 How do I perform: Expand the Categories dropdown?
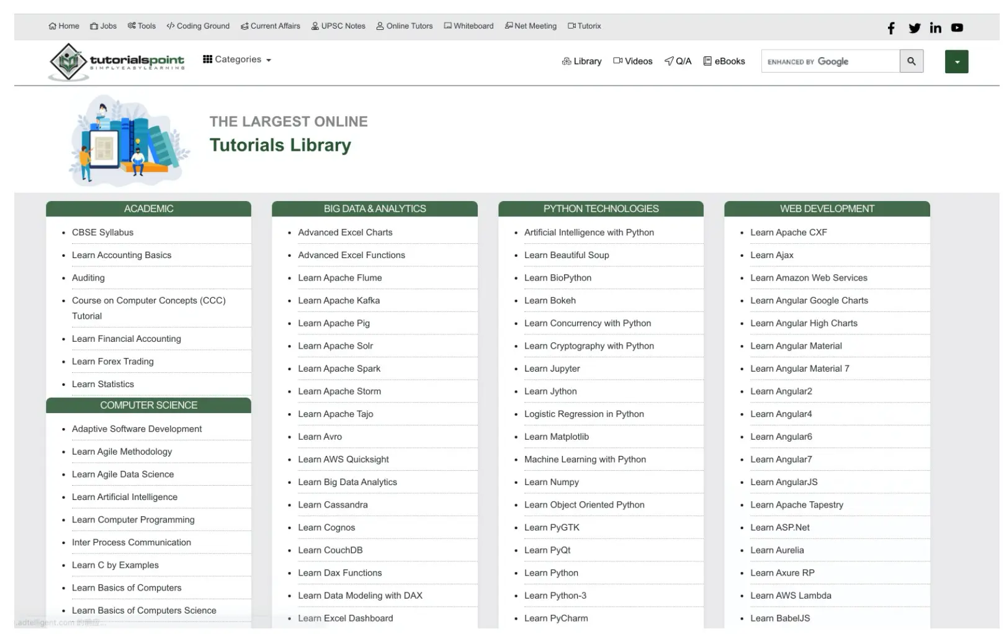click(237, 60)
